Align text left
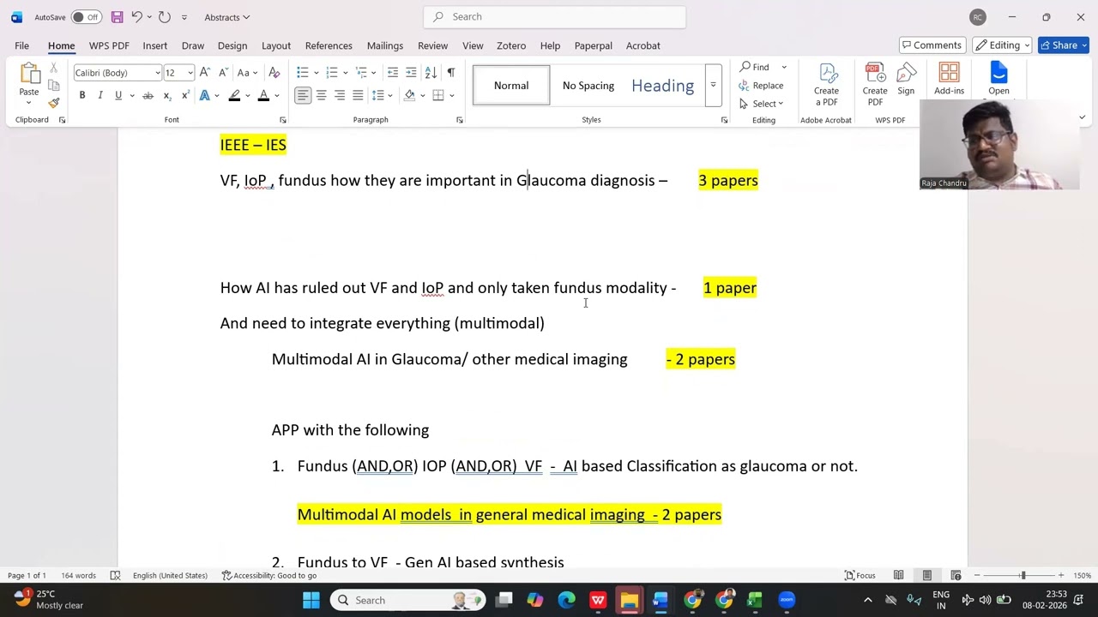Viewport: 1098px width, 617px height. 303,95
